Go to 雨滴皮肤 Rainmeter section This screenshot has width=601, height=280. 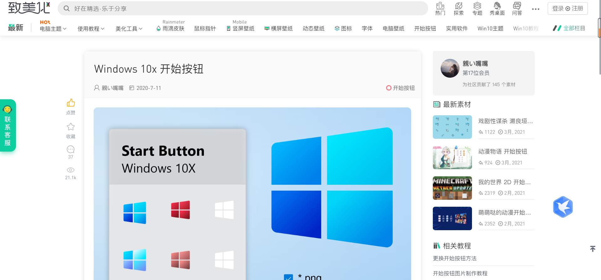170,29
